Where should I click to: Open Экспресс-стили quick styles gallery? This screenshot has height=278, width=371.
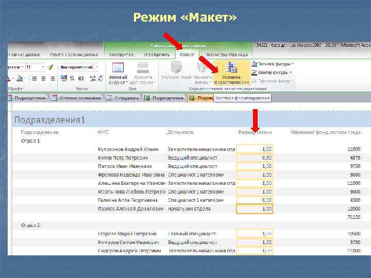(176, 73)
